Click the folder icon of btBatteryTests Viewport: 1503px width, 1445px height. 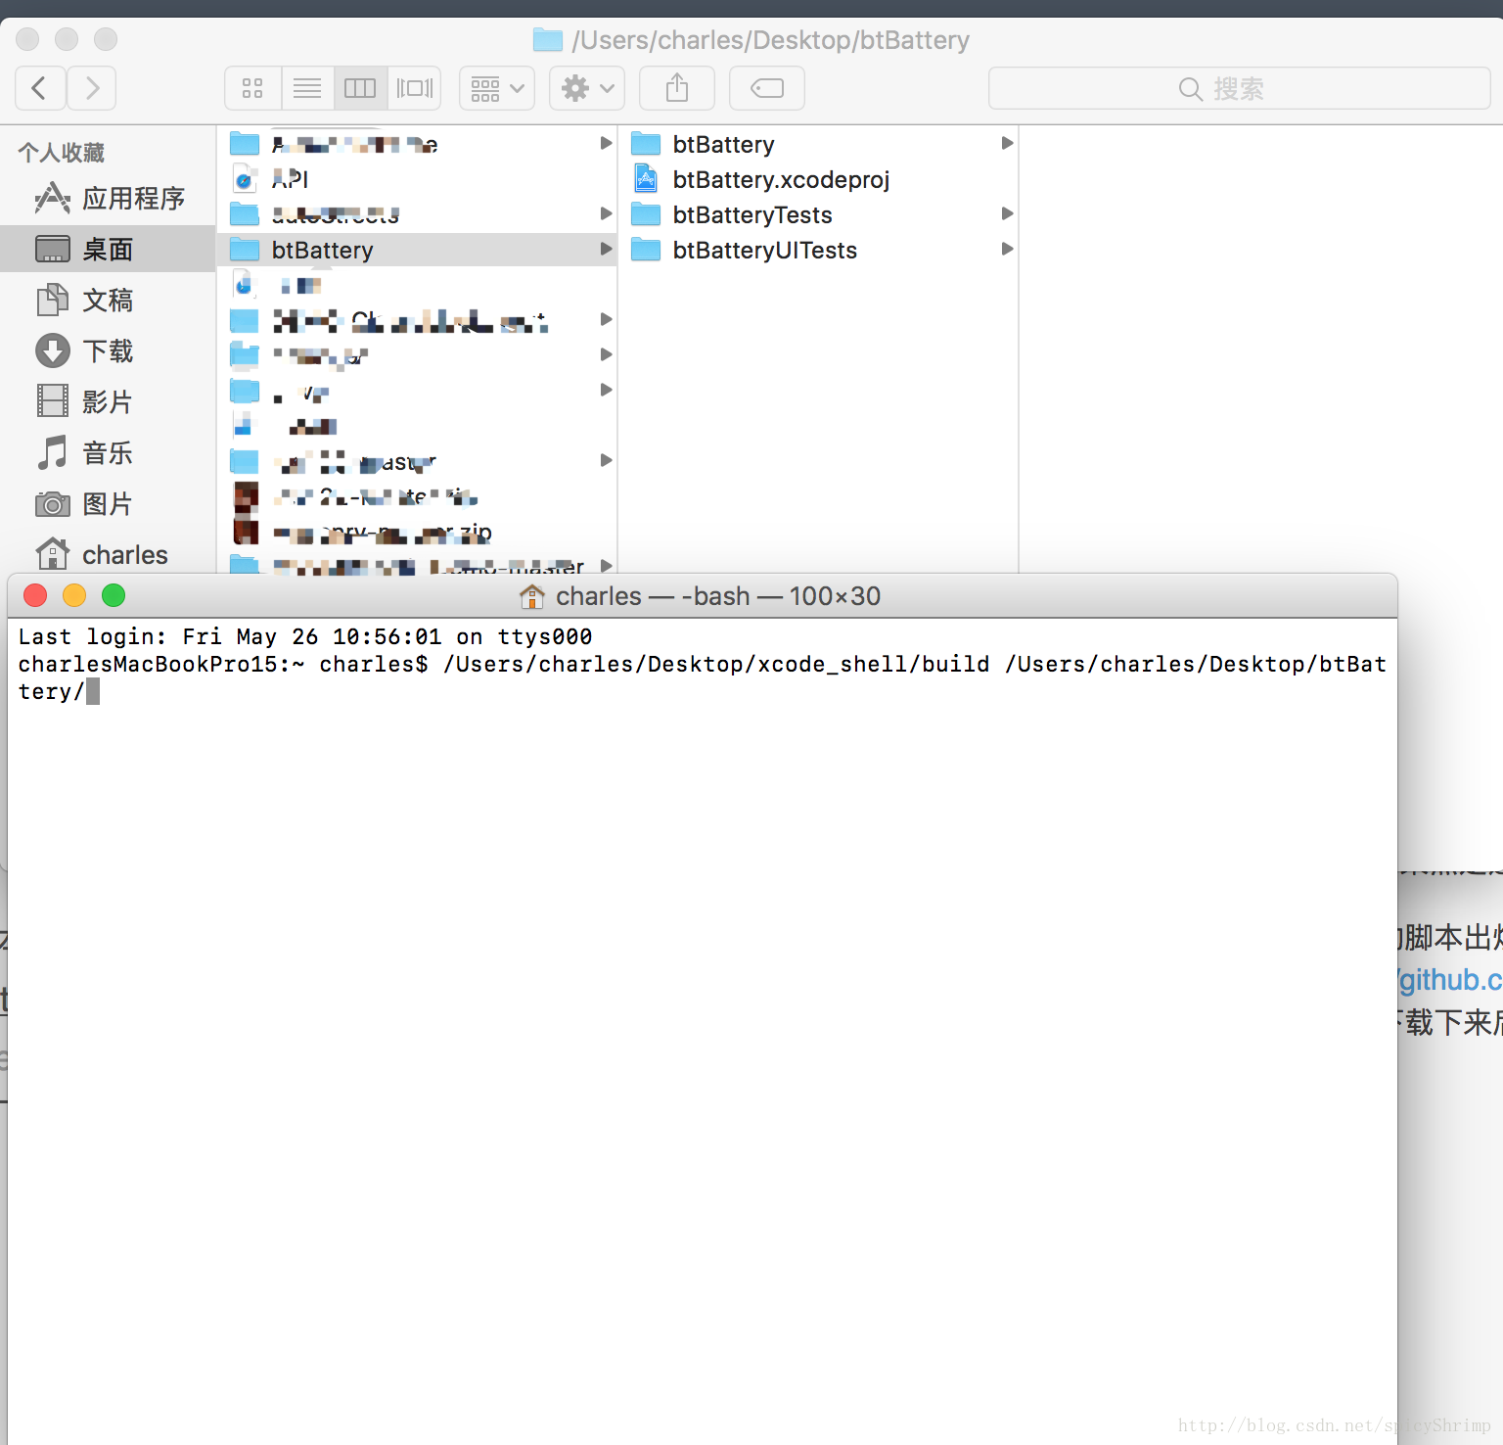coord(646,214)
